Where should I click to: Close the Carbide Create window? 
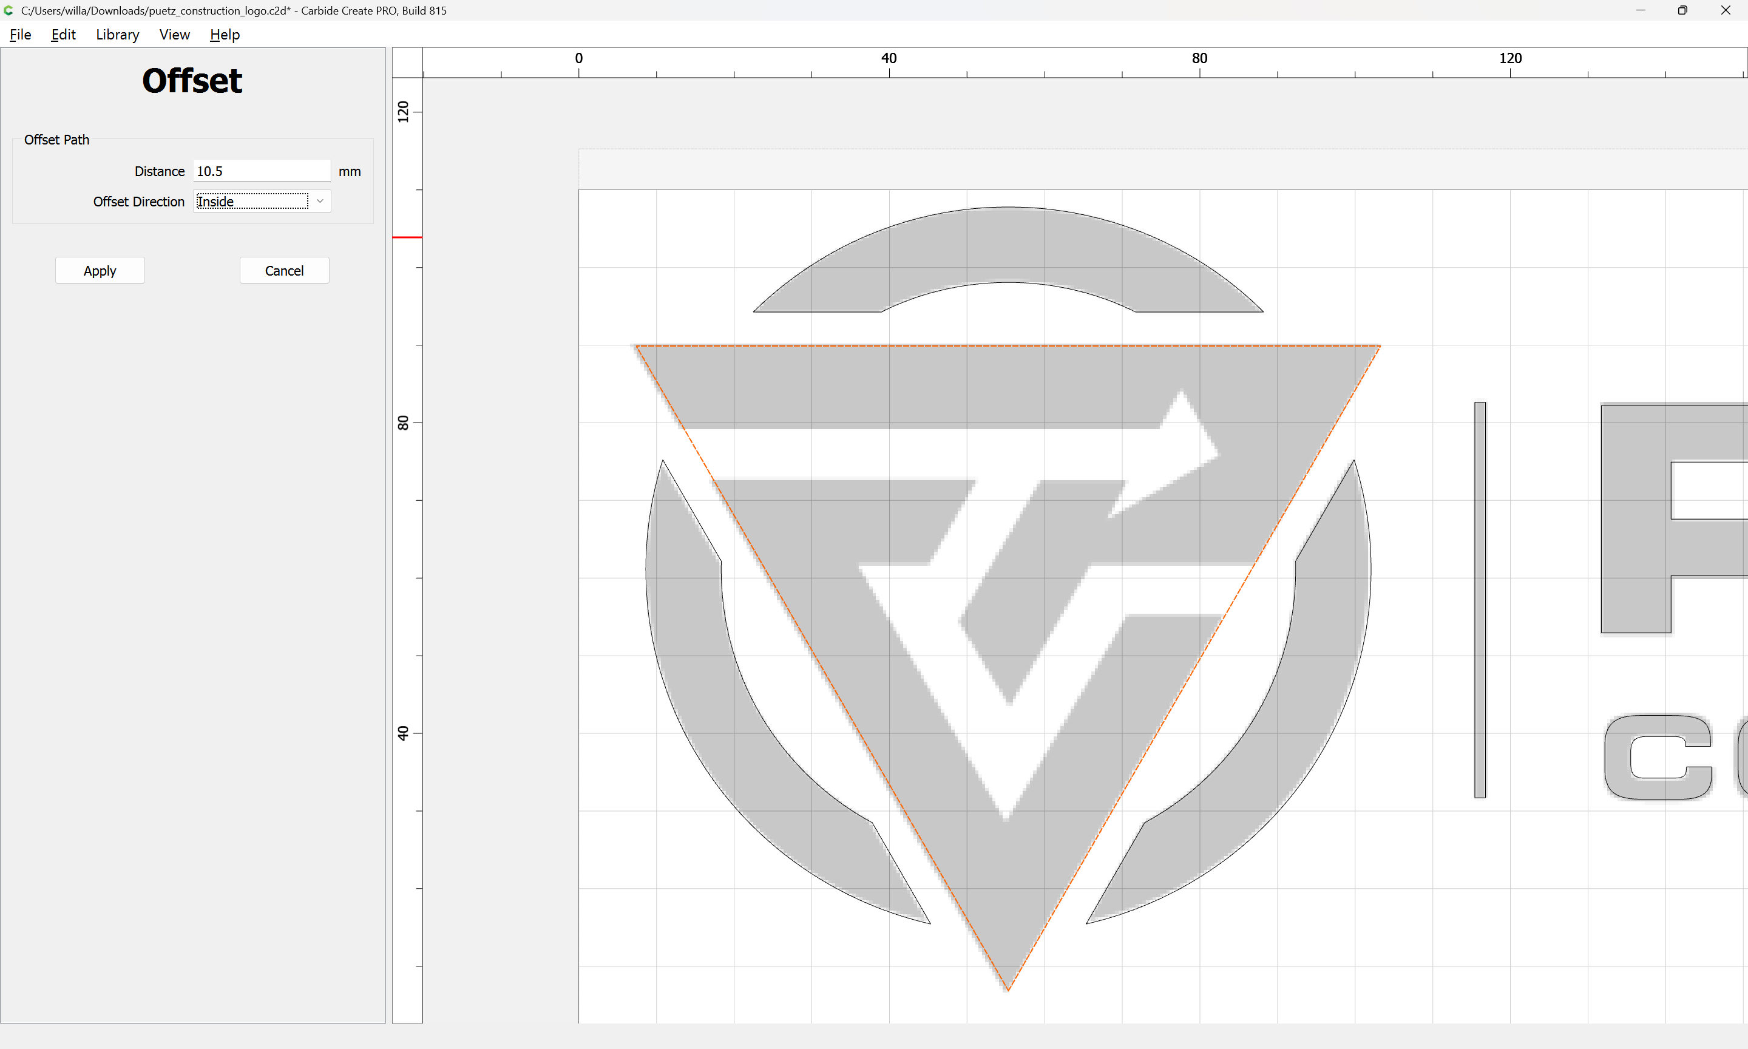[x=1726, y=10]
